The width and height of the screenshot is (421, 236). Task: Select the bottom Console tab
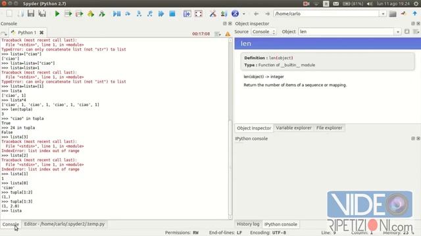coord(11,224)
